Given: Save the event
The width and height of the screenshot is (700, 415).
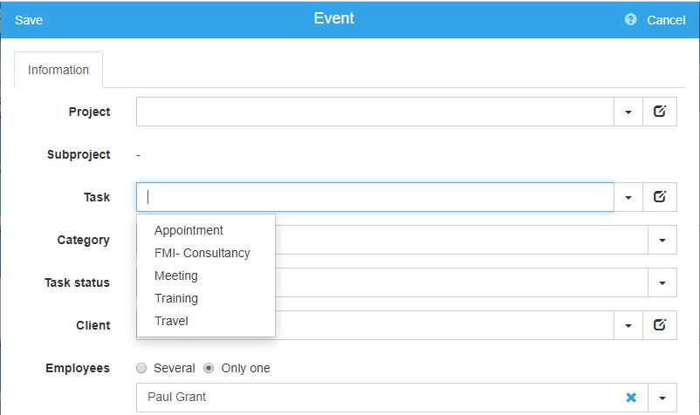Looking at the screenshot, I should [29, 20].
